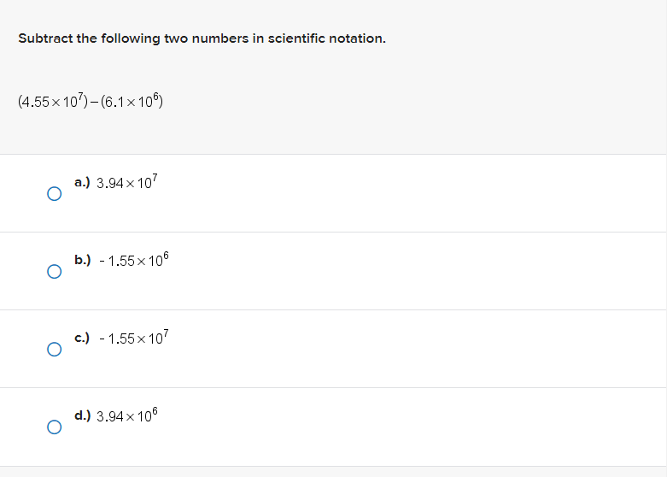667x477 pixels.
Task: Click the answer text 3.94 × 10⁶
Action: pyautogui.click(x=127, y=416)
